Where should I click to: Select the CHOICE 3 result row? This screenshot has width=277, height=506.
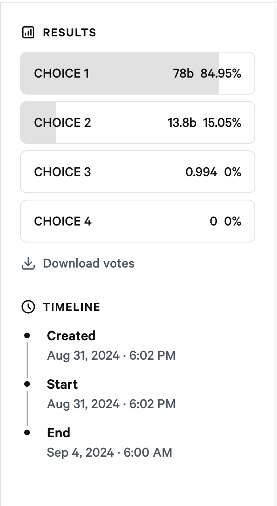pyautogui.click(x=138, y=172)
